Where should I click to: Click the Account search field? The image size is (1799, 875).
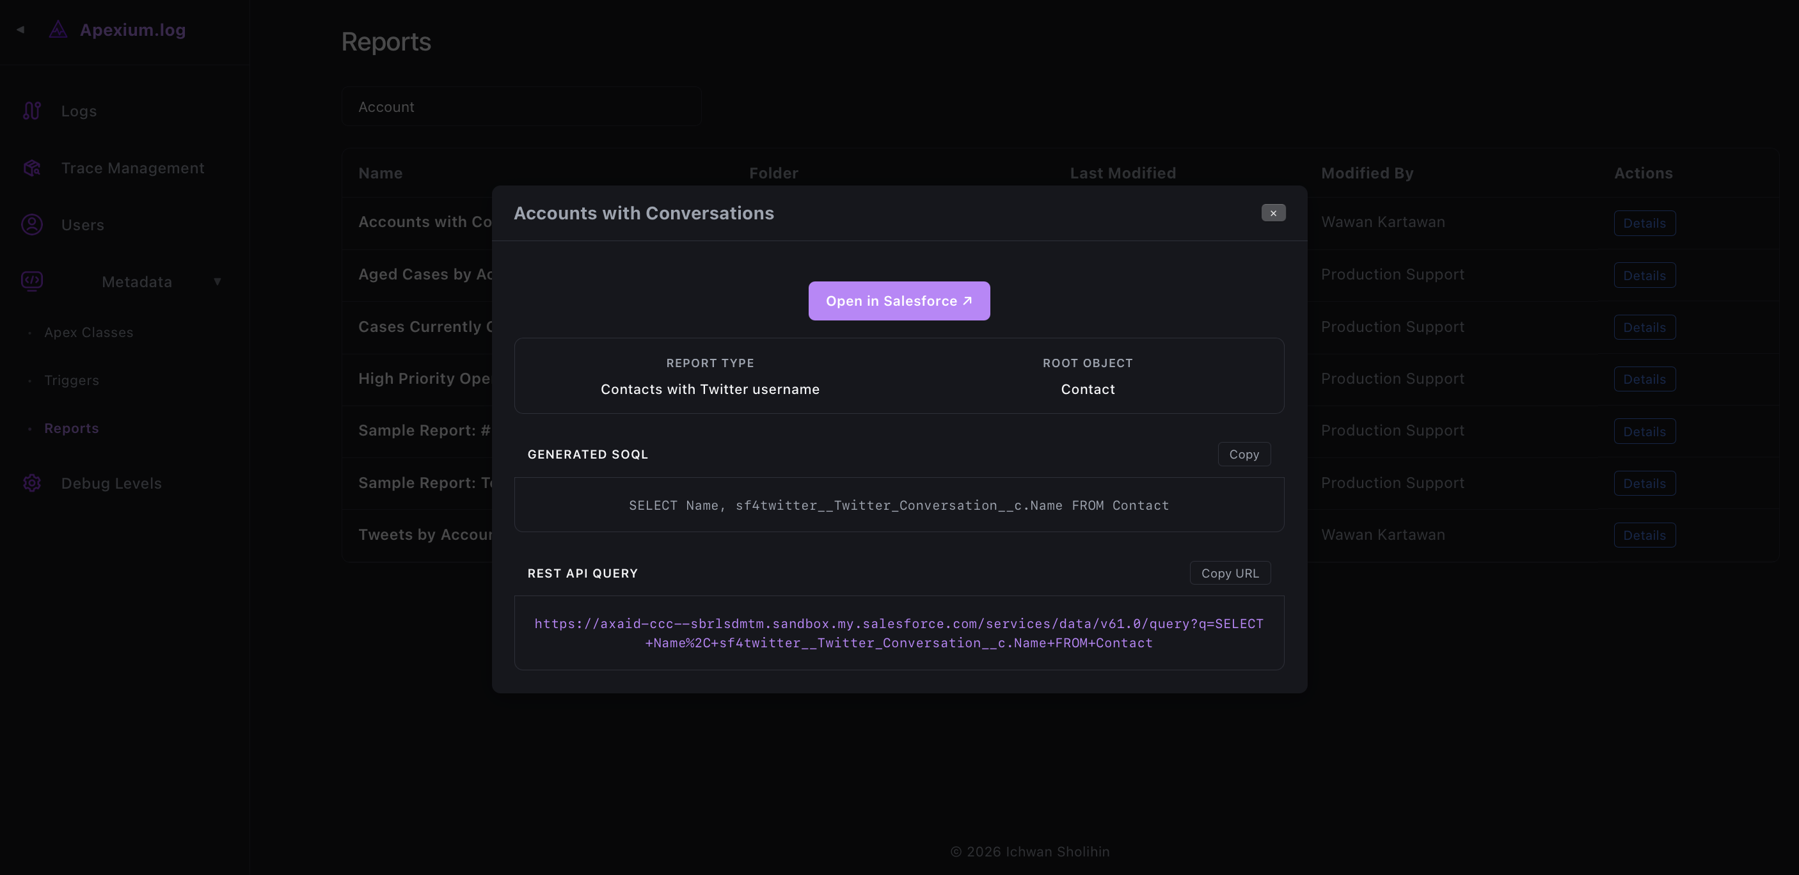pyautogui.click(x=521, y=107)
